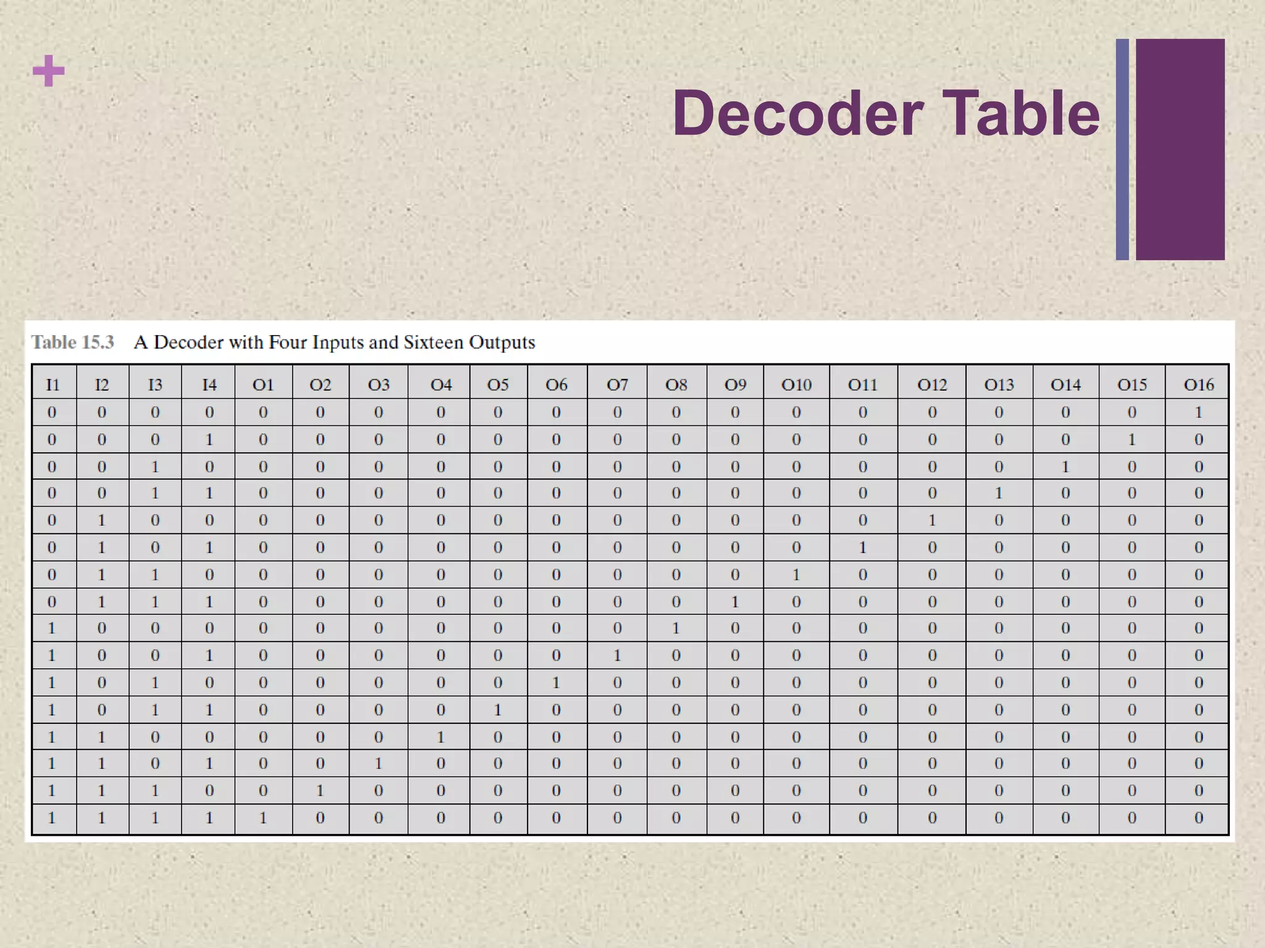The width and height of the screenshot is (1265, 948).
Task: Click the 1 in the O5 column
Action: [498, 710]
